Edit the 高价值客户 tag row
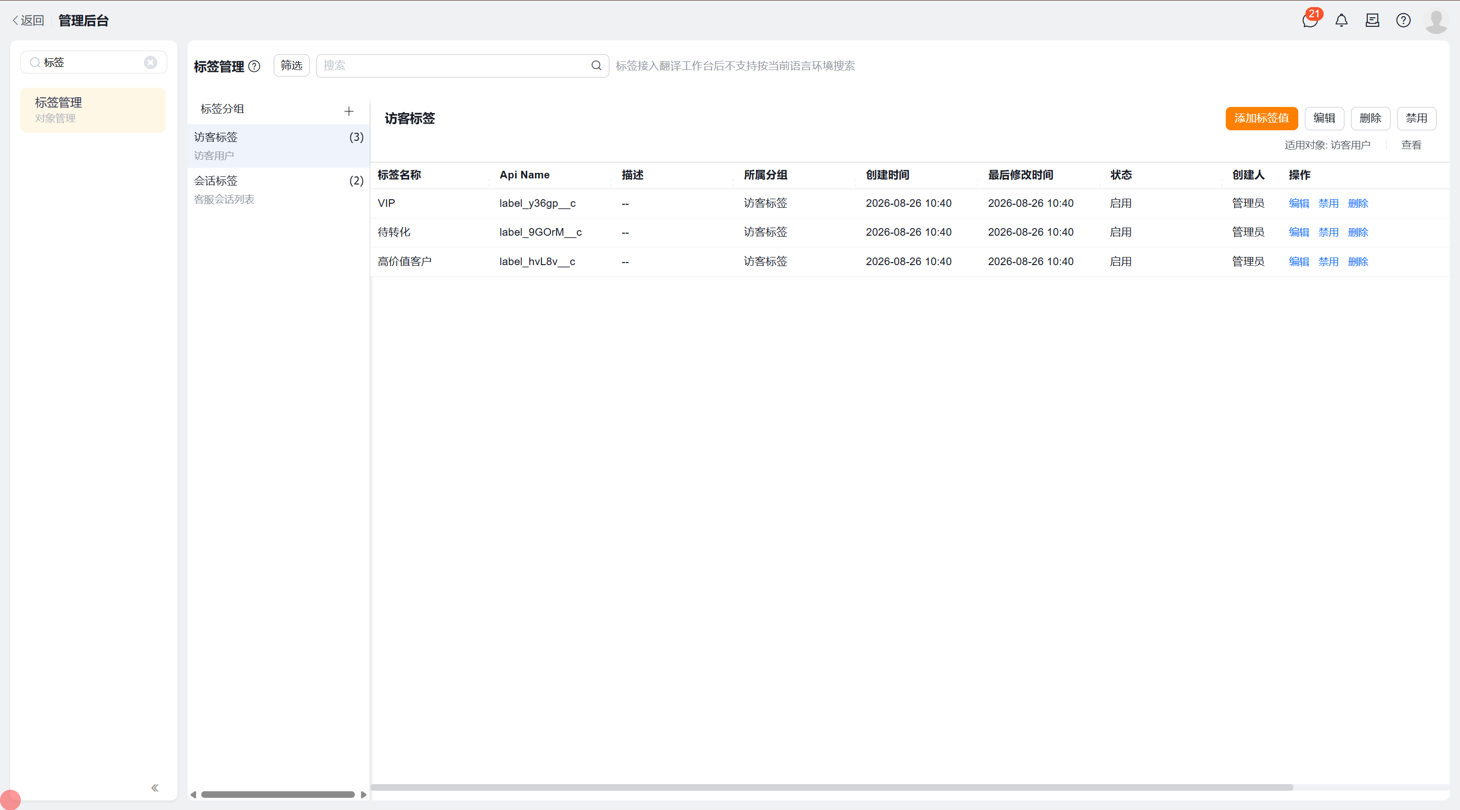 tap(1298, 262)
